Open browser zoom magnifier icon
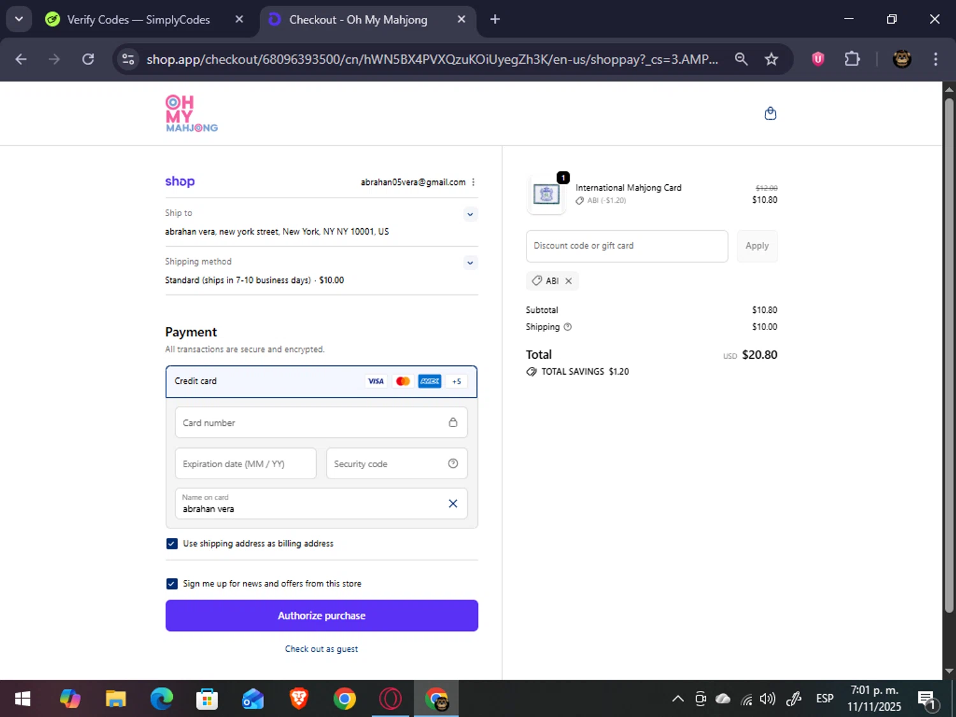Viewport: 956px width, 717px height. coord(741,59)
